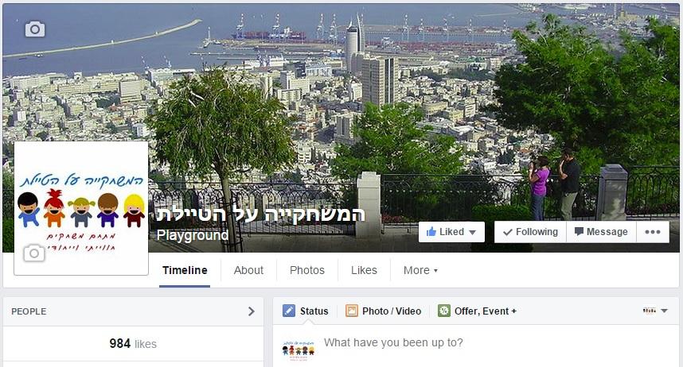Expand the More tab dropdown
Image resolution: width=683 pixels, height=367 pixels.
pyautogui.click(x=420, y=270)
